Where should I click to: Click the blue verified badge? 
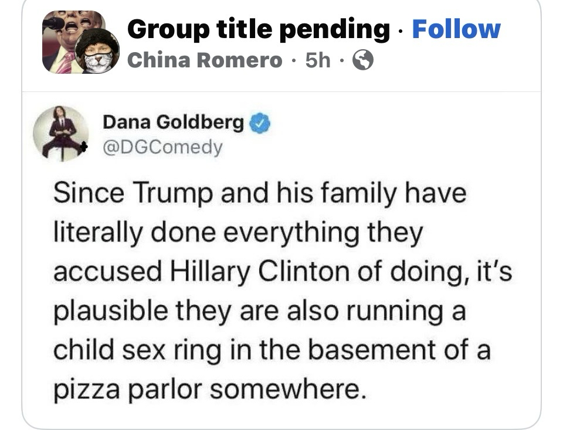(260, 123)
